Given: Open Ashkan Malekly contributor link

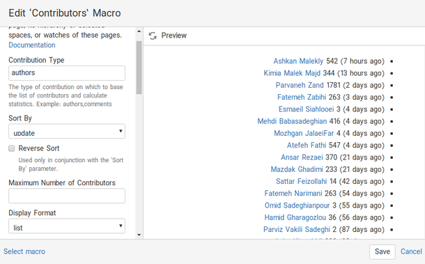Looking at the screenshot, I should point(298,61).
